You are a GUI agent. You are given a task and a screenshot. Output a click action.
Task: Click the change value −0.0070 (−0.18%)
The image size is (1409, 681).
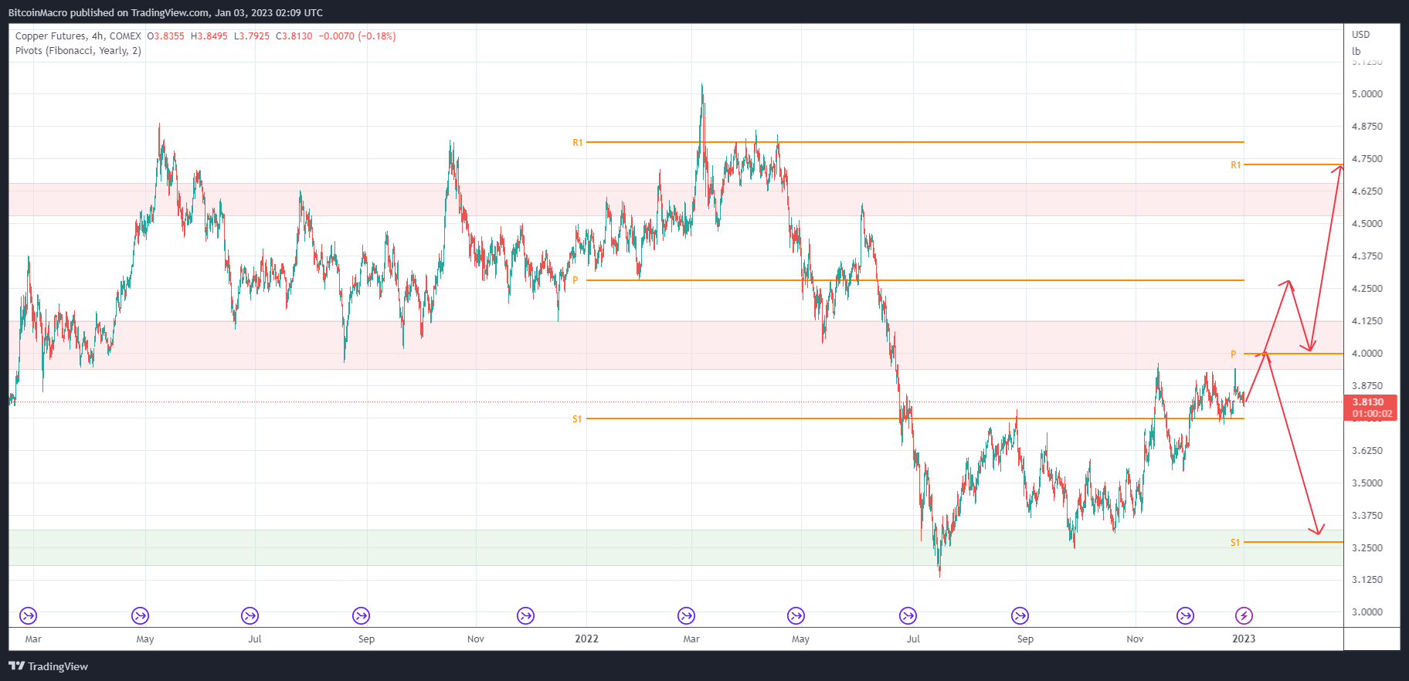pos(357,36)
